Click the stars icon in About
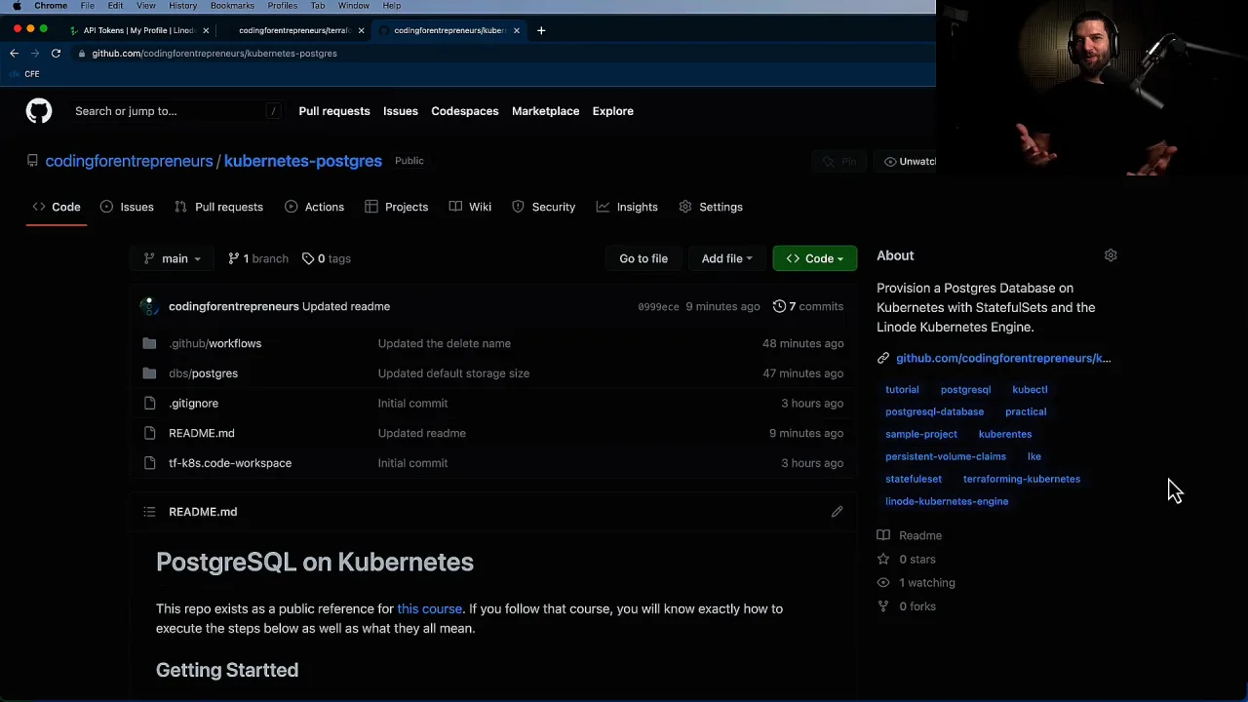 883,560
